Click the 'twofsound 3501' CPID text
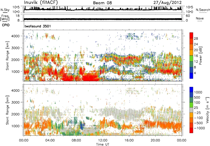This screenshot has height=146, width=210. pos(38,26)
